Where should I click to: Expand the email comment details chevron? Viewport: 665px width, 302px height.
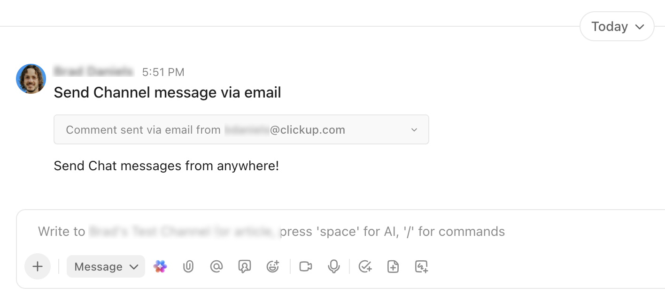414,129
